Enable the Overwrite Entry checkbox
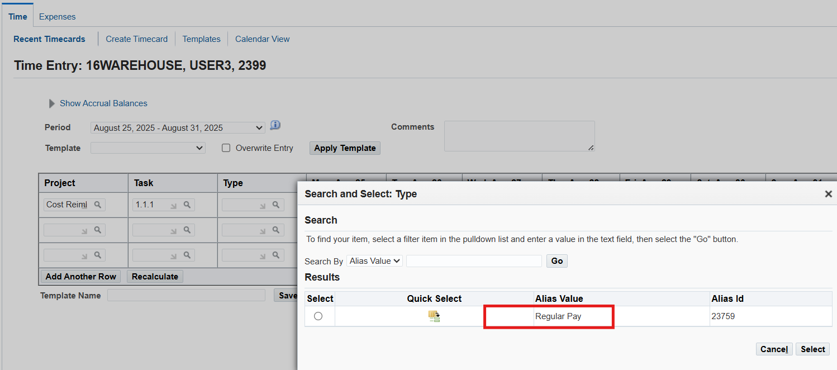 coord(226,148)
